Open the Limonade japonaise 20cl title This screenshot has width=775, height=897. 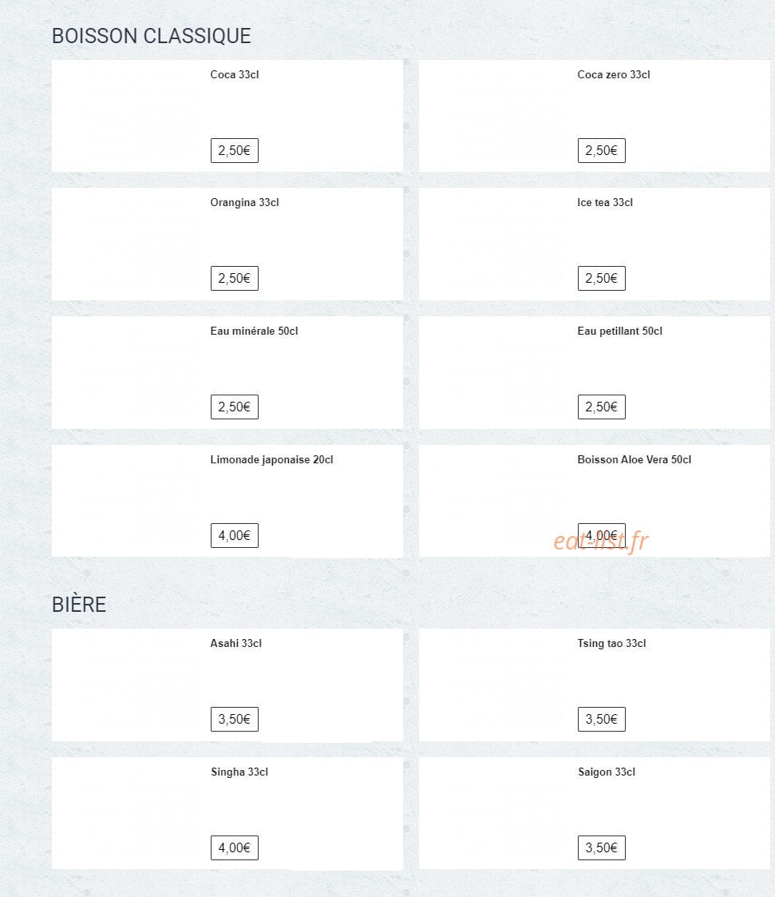tap(271, 459)
